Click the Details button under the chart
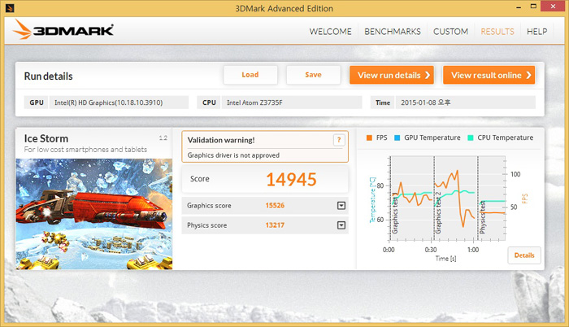Image resolution: width=569 pixels, height=327 pixels. [x=524, y=255]
